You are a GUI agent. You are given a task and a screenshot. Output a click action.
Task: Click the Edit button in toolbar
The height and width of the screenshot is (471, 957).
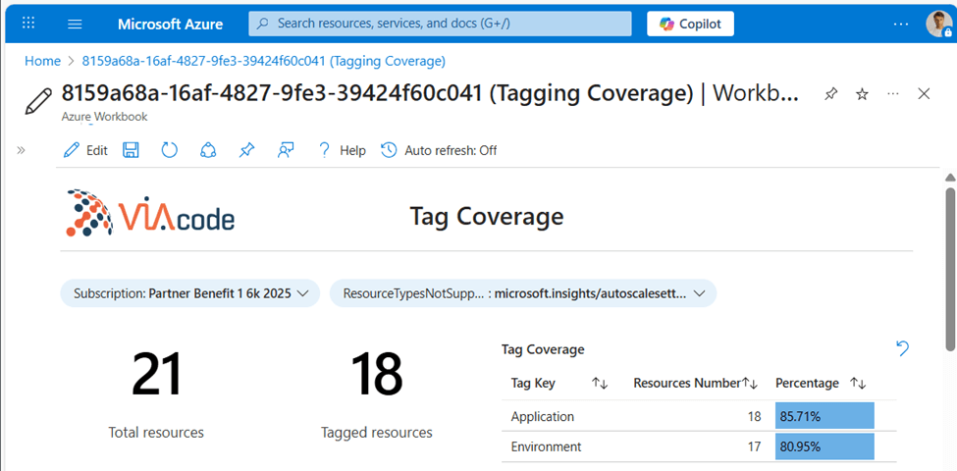pyautogui.click(x=85, y=150)
